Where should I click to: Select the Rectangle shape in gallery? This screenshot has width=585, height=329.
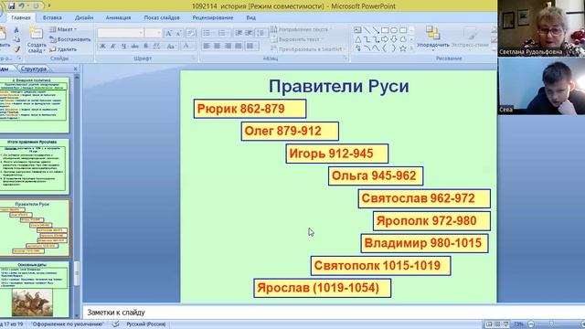click(385, 30)
